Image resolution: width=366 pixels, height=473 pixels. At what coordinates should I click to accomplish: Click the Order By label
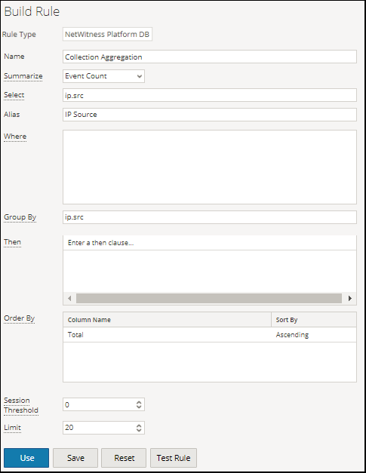20,318
